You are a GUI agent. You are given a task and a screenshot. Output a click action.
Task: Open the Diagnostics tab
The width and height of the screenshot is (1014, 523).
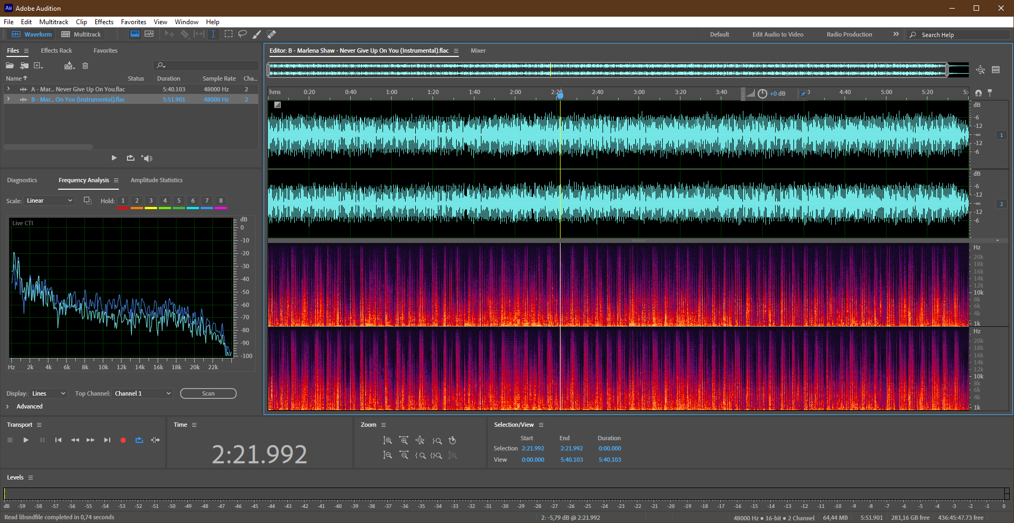point(22,180)
